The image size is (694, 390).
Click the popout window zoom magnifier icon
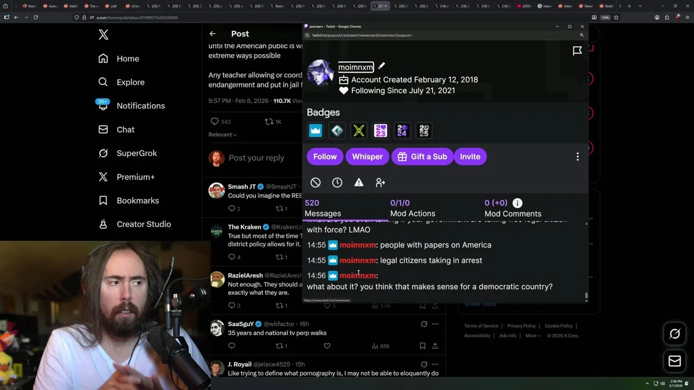[x=582, y=35]
